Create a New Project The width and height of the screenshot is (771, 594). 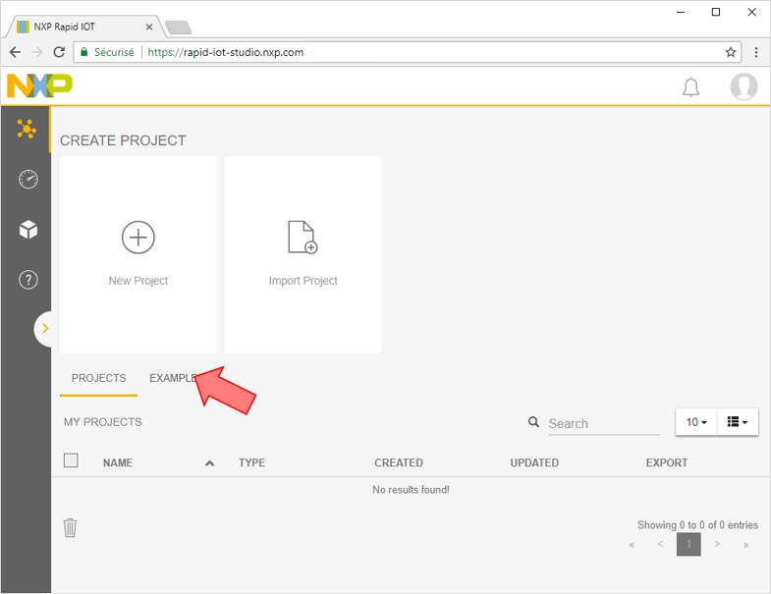(138, 253)
